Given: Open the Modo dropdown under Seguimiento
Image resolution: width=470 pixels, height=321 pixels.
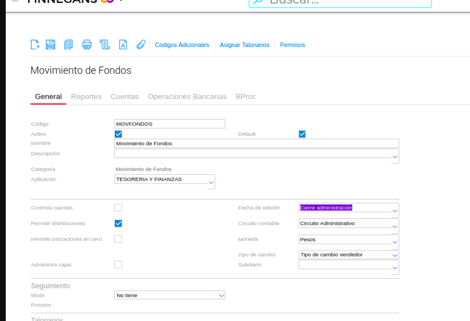Looking at the screenshot, I should (221, 295).
